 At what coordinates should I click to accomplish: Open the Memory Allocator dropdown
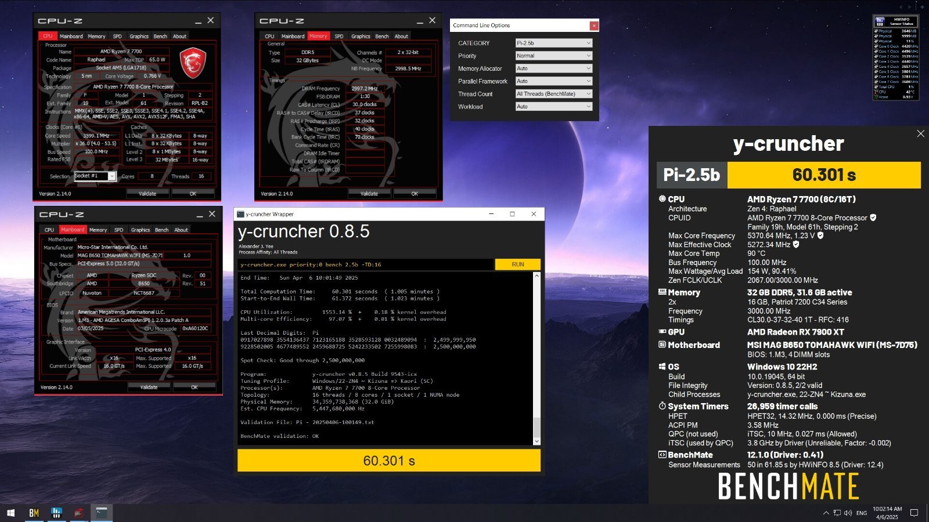pyautogui.click(x=554, y=68)
